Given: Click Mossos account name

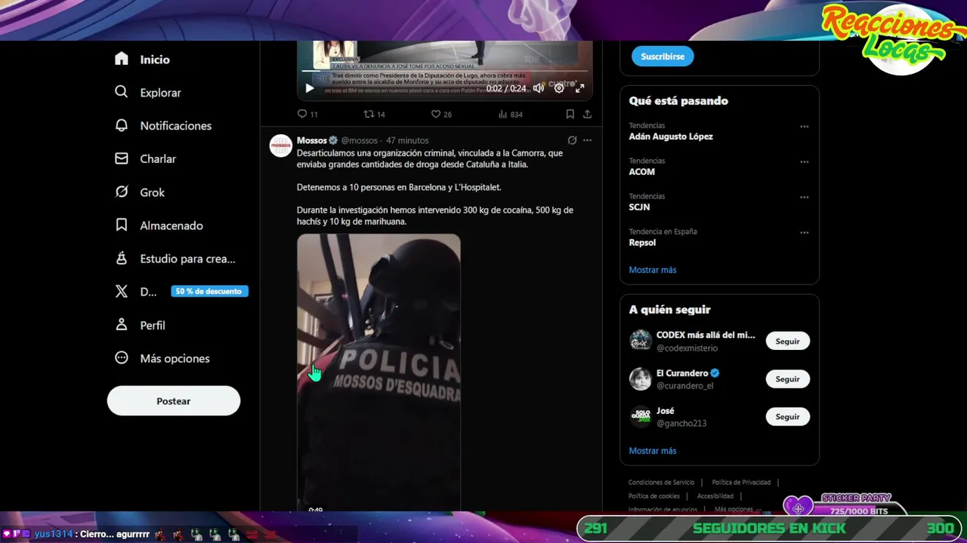Looking at the screenshot, I should pyautogui.click(x=312, y=140).
